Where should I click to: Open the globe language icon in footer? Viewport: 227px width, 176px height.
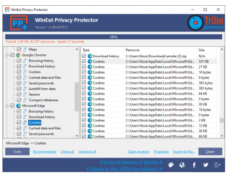coord(182,165)
